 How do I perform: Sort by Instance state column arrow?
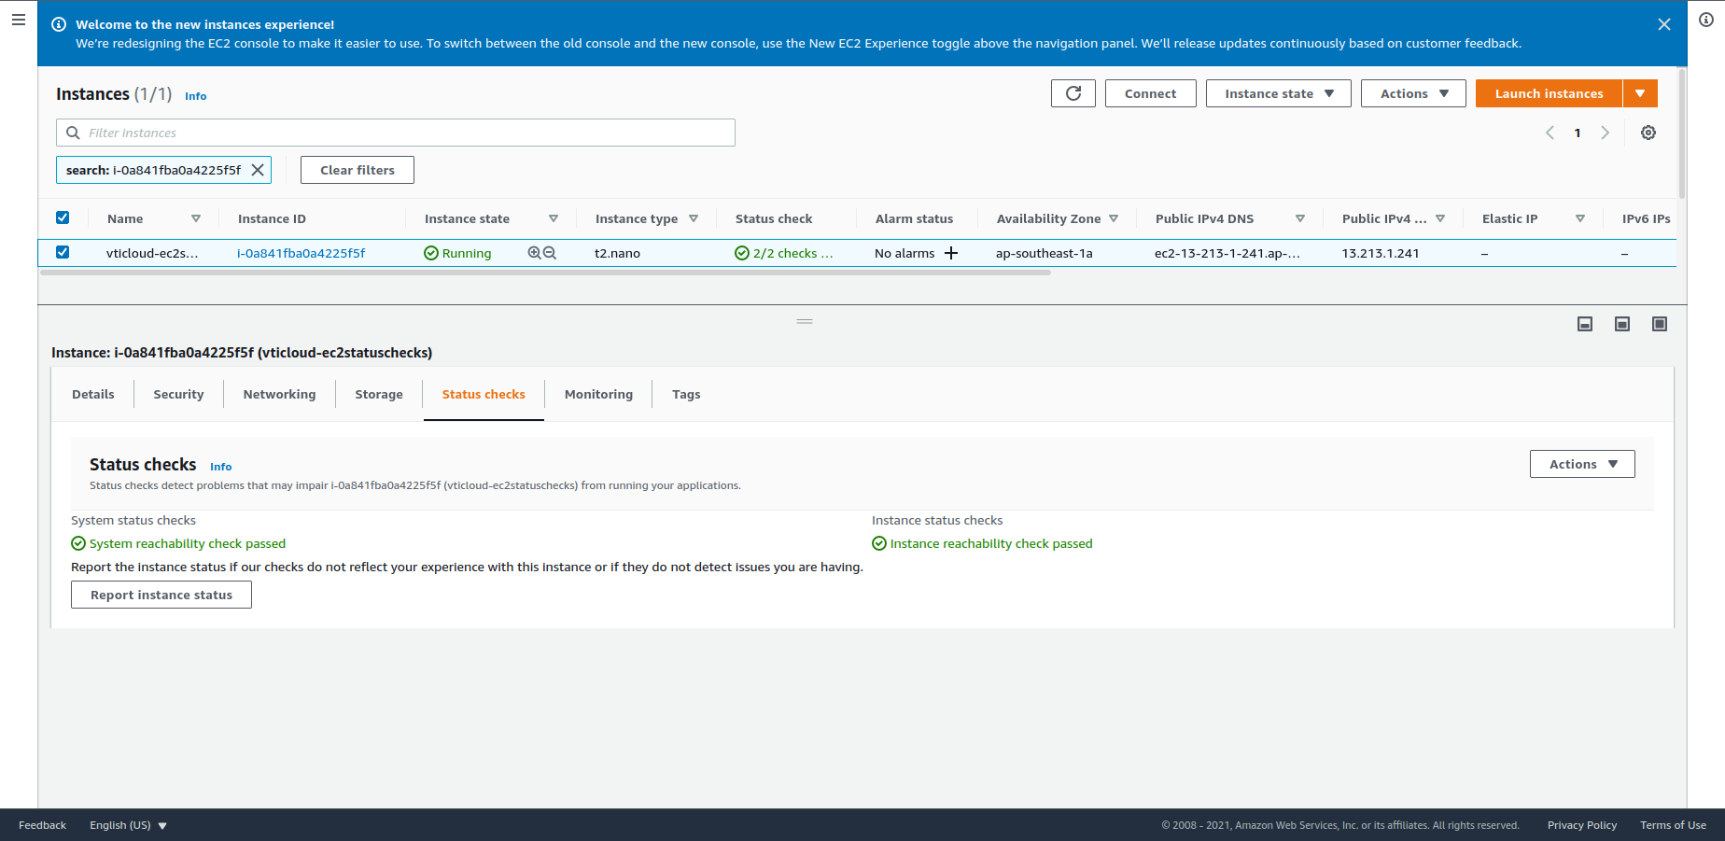pos(554,218)
